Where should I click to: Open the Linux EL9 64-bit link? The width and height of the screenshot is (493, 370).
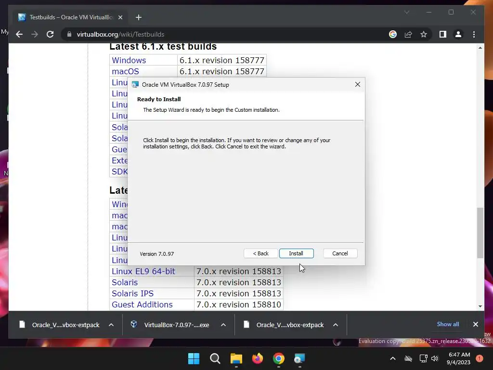143,271
